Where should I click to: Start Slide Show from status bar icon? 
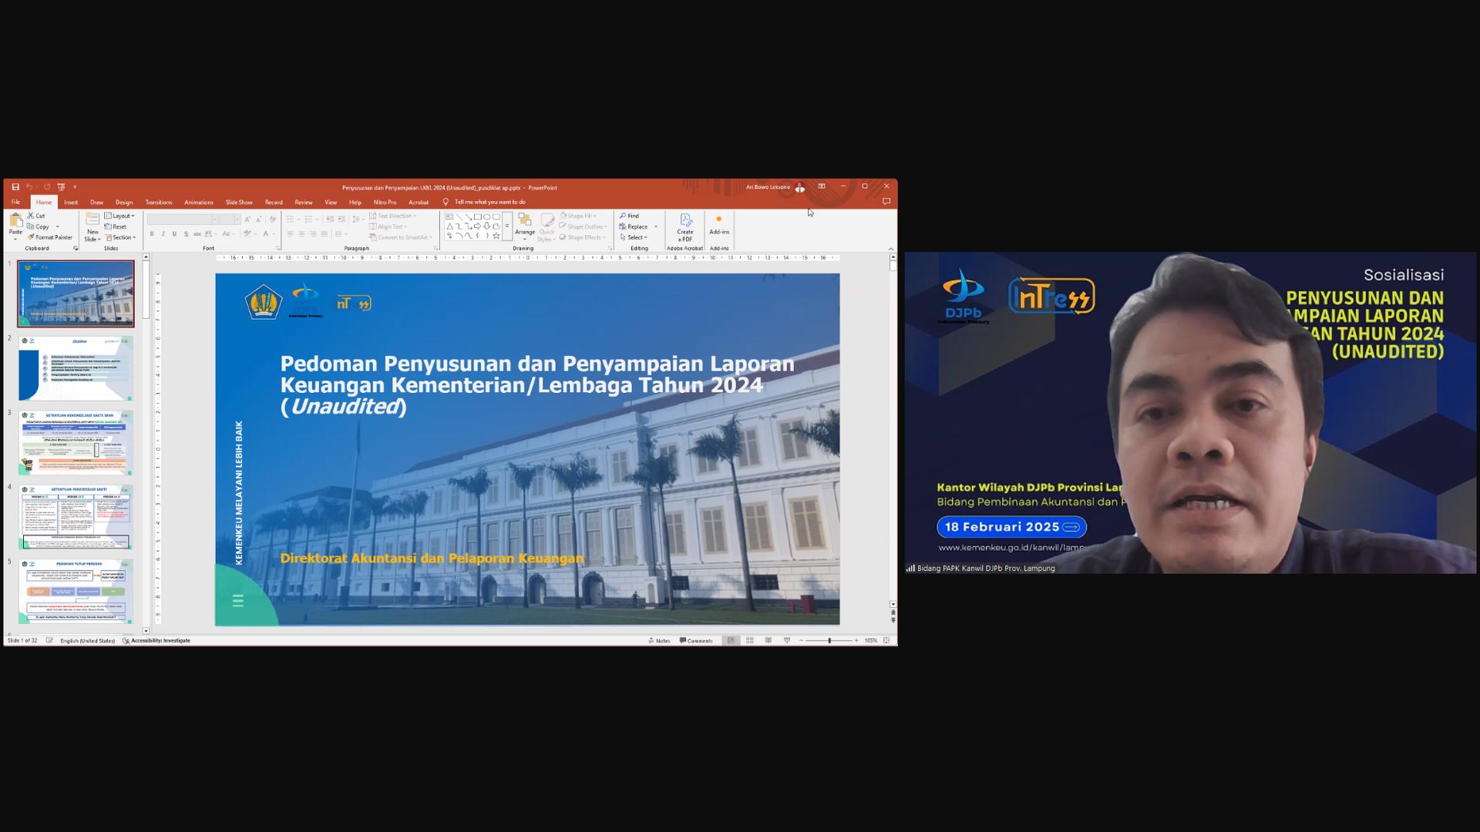coord(787,640)
